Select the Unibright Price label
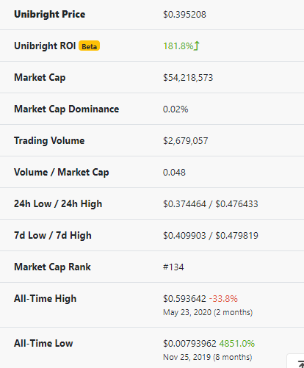Screen dimensions: 304x368 [50, 14]
